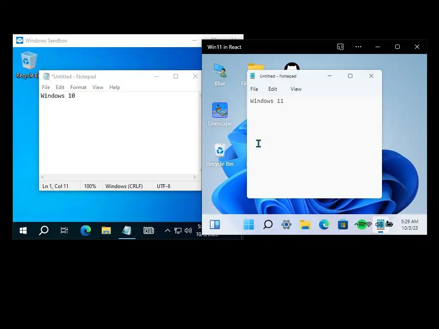Open the Format menu in the Windows 10 Notepad
The width and height of the screenshot is (439, 329).
coord(78,87)
